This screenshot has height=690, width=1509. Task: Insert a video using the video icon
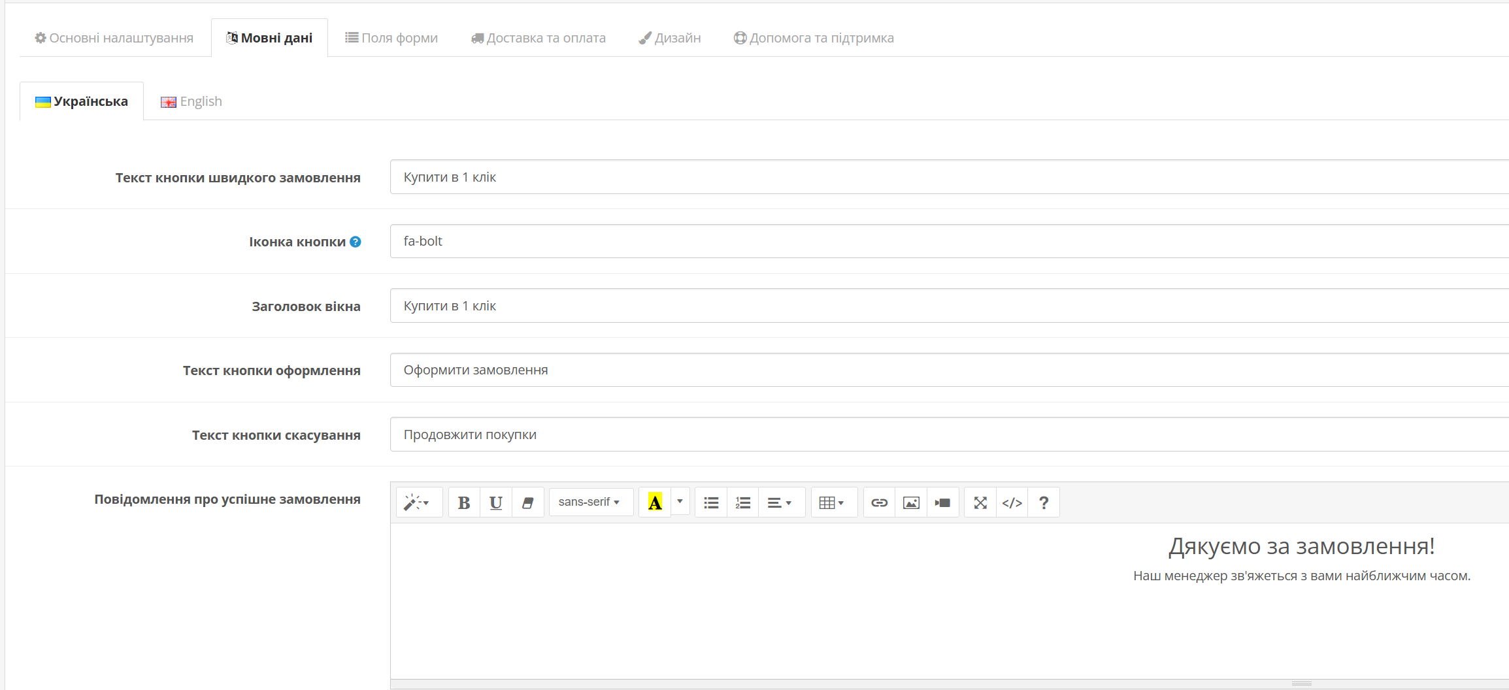[x=943, y=502]
